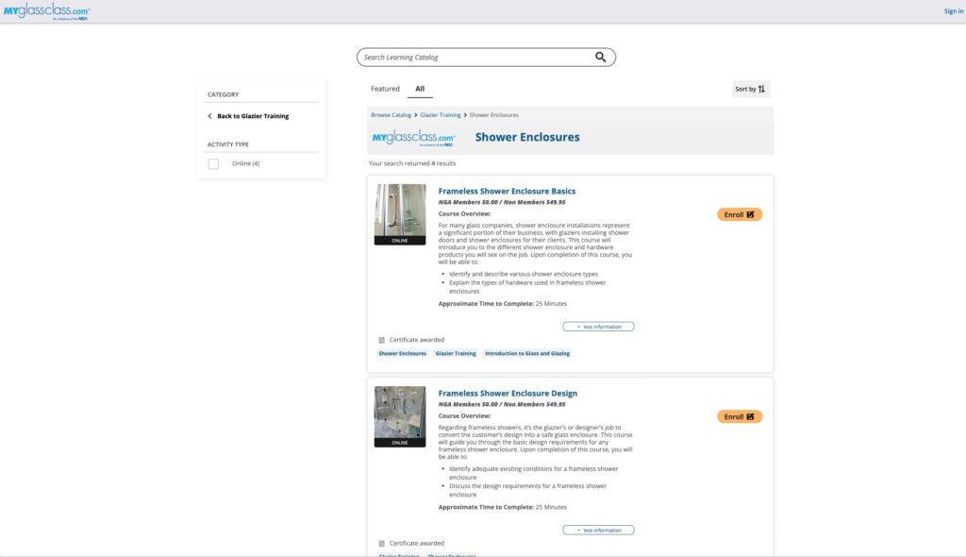The image size is (966, 557).
Task: Click the Introduction to Glass and Glazing tag
Action: 527,353
